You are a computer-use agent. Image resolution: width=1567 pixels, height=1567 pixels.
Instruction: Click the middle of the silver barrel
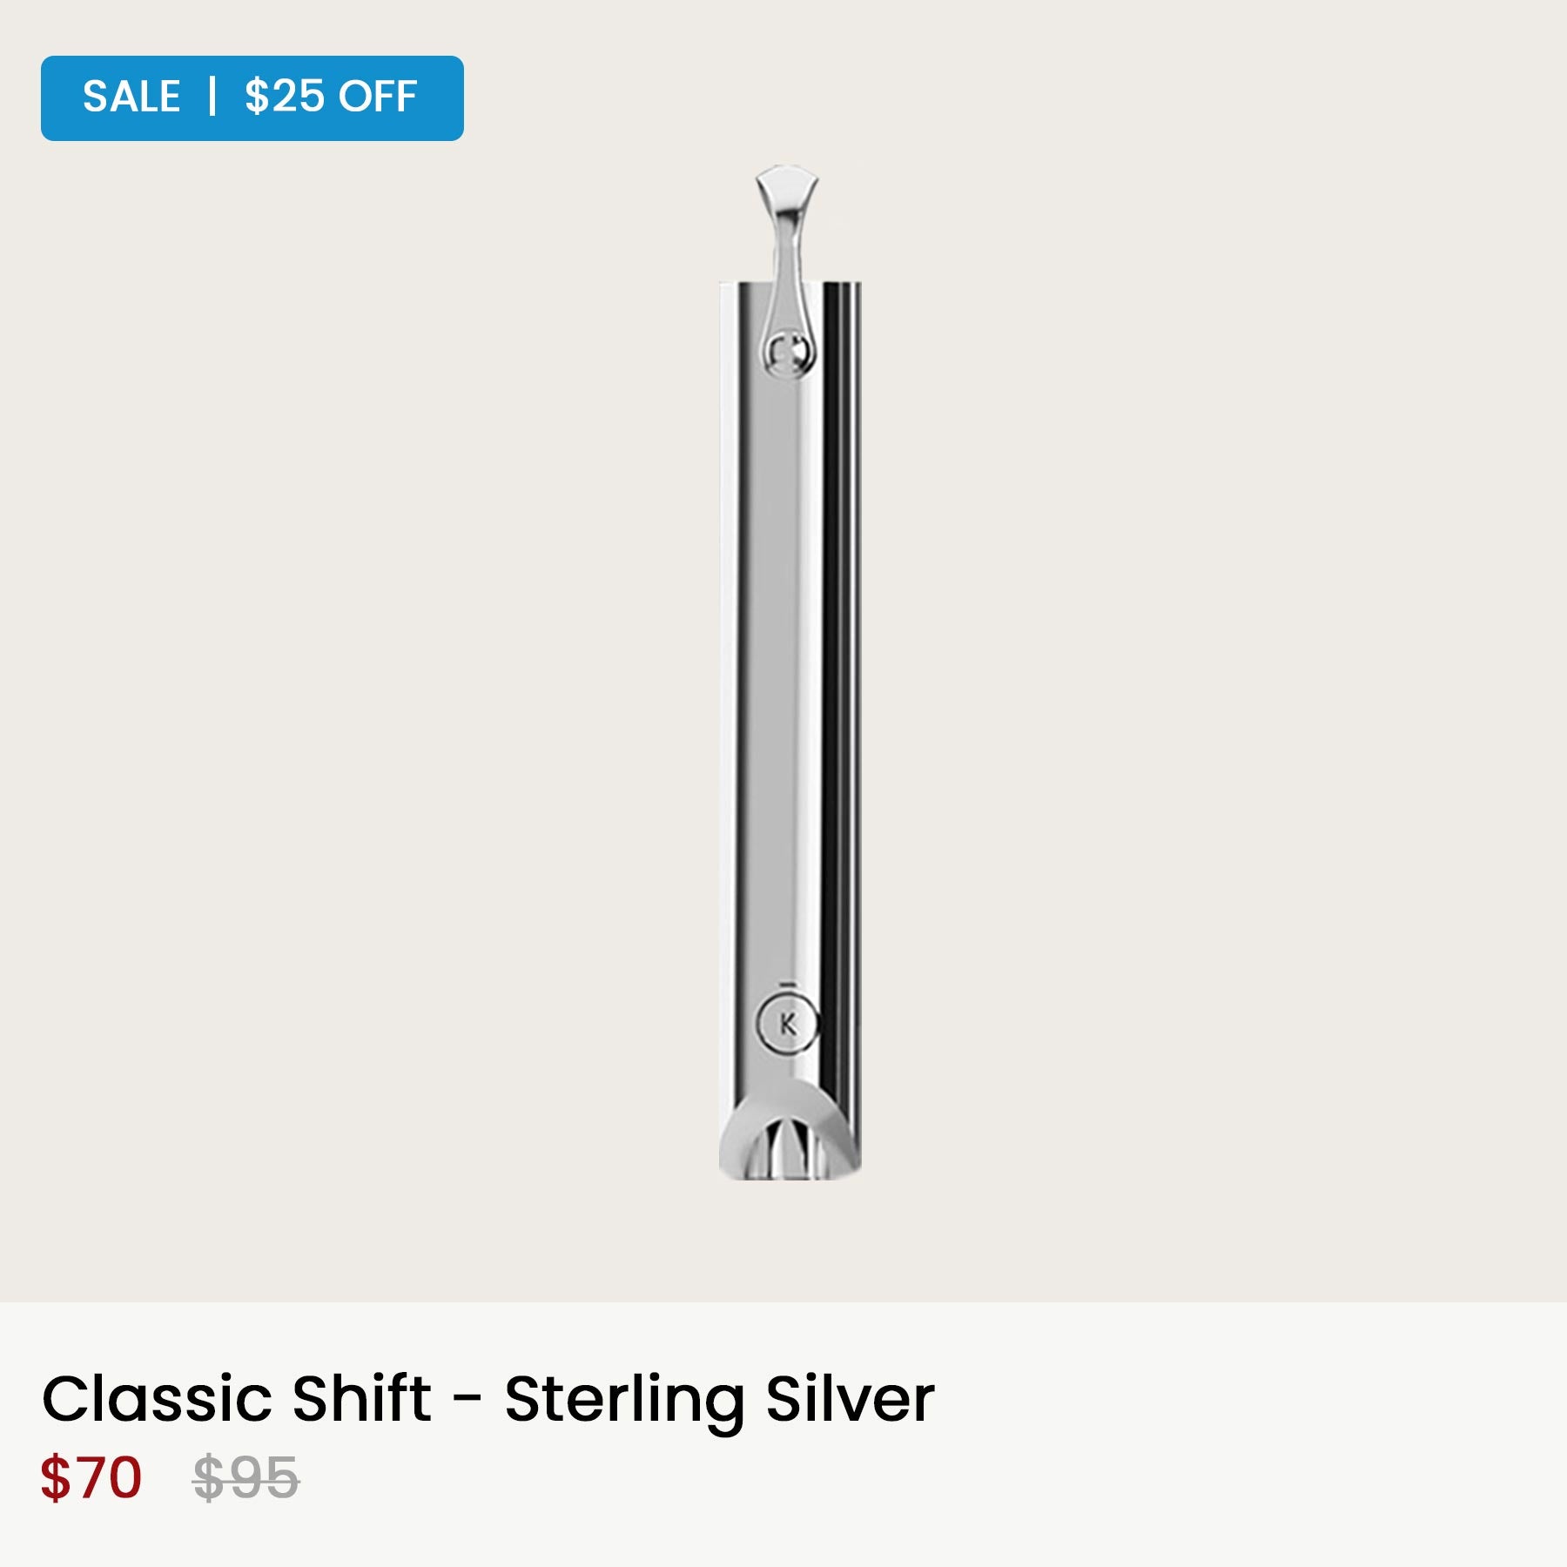click(790, 696)
